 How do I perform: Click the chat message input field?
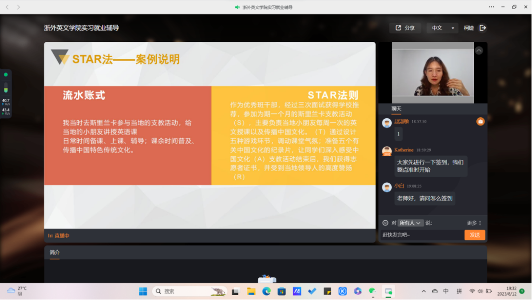point(422,235)
